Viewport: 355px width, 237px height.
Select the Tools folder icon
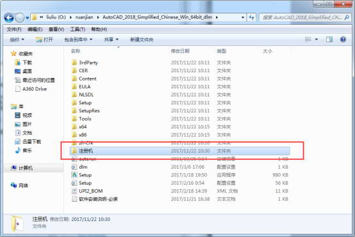74,119
